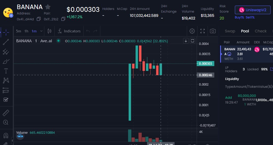The image size is (273, 145).
Task: Click the cloud icon under Volume
Action: tap(20, 136)
